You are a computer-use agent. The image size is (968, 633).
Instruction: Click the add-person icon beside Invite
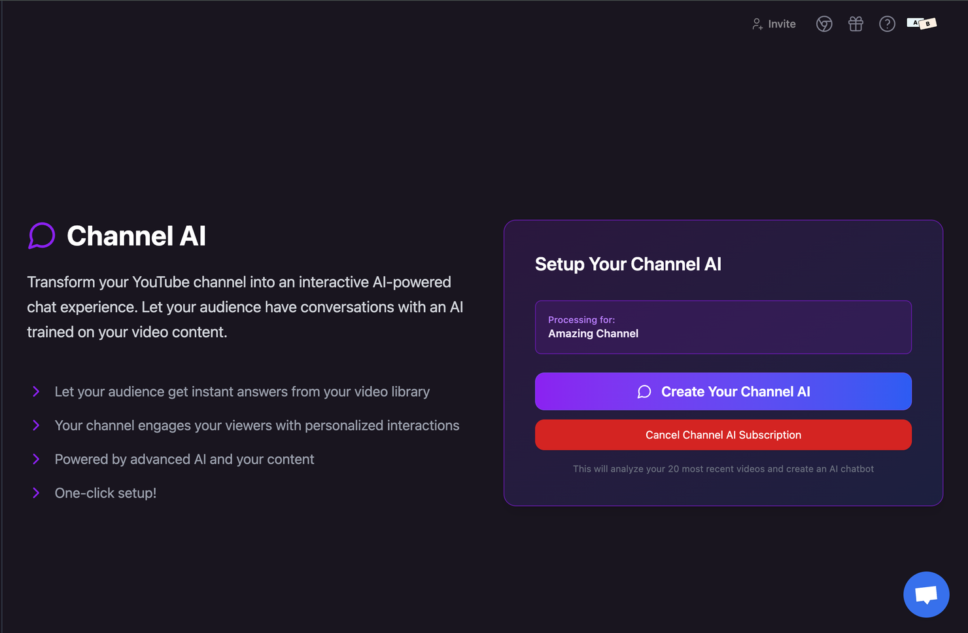pos(757,24)
